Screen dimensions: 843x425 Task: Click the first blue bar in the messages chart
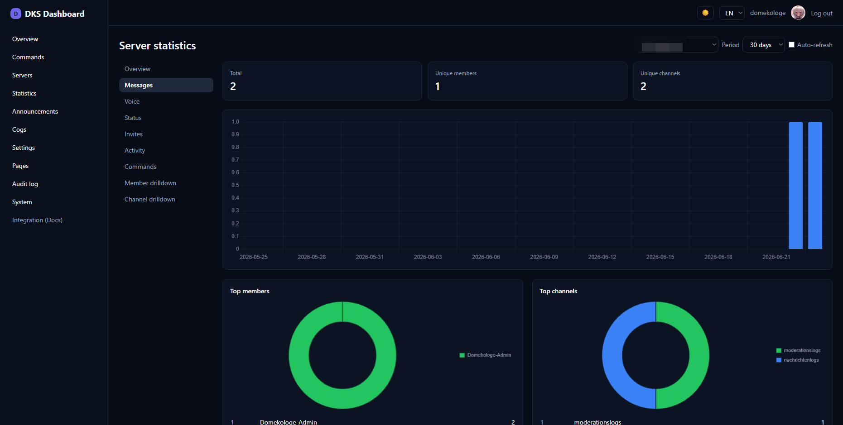click(x=796, y=186)
